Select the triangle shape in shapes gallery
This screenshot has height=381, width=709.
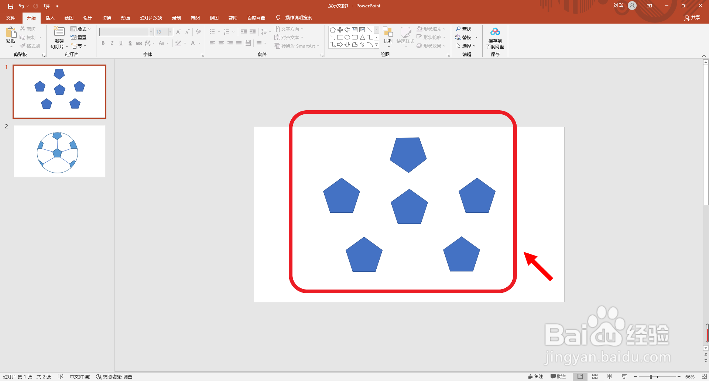pyautogui.click(x=362, y=37)
